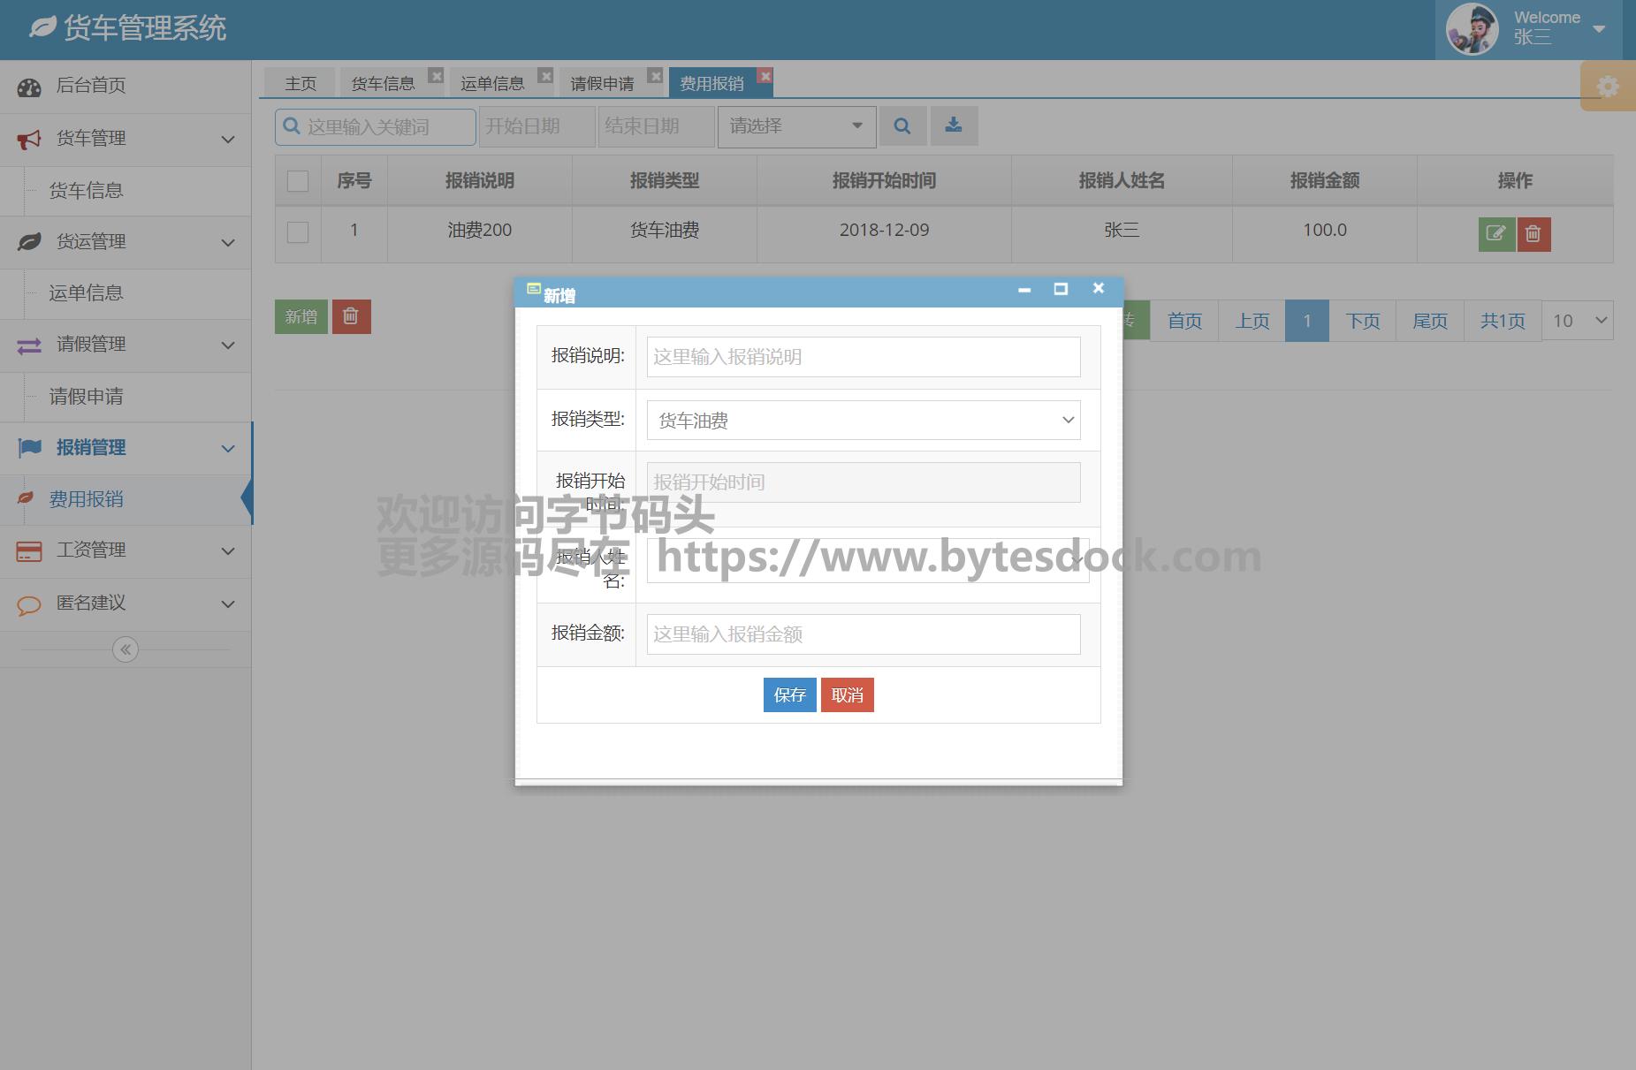Open the settings gear panel

pos(1608,87)
